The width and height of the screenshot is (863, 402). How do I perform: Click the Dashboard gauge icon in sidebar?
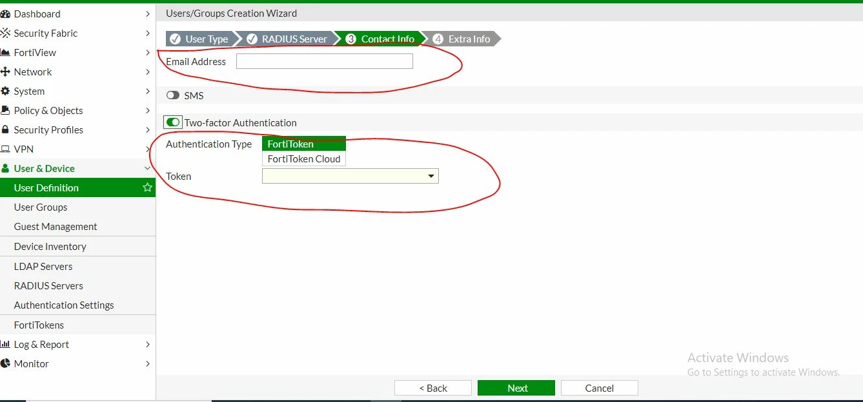point(5,14)
